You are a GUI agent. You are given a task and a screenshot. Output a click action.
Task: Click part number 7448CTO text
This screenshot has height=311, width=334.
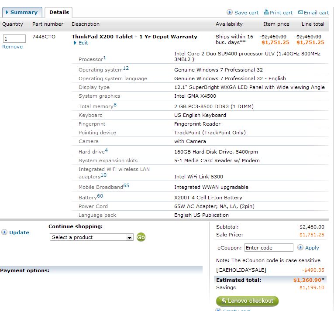click(x=44, y=37)
